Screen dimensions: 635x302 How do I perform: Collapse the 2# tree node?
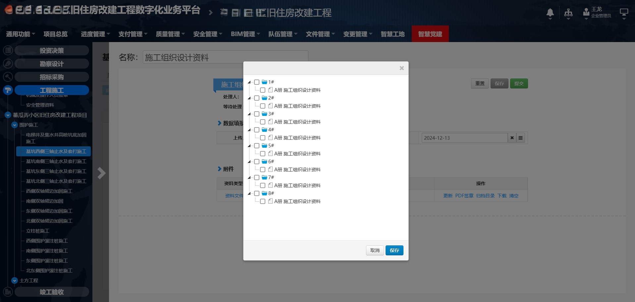coord(249,98)
